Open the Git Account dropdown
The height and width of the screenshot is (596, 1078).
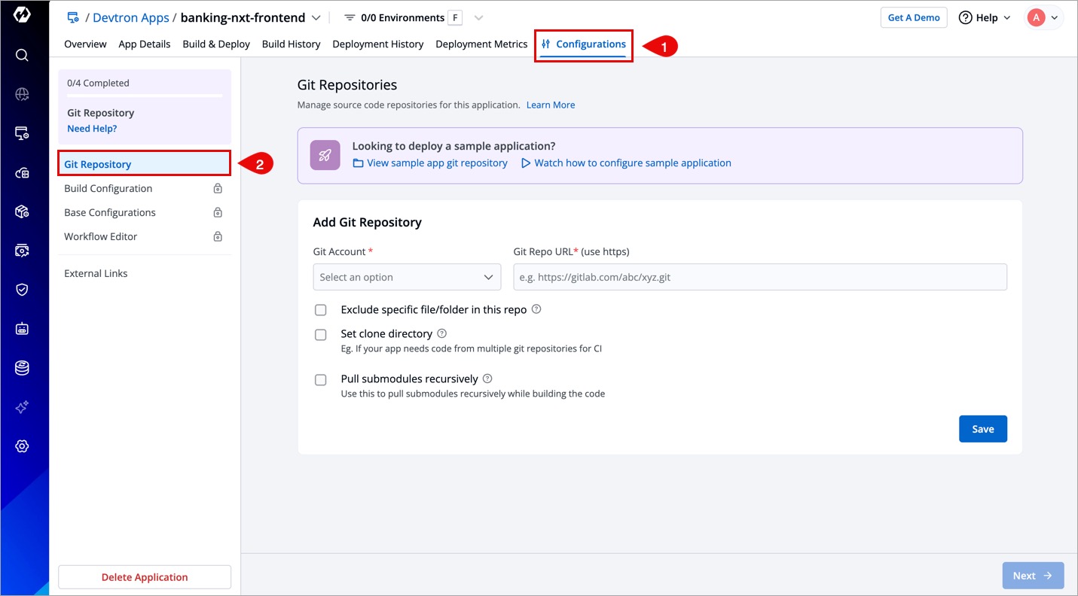coord(407,277)
